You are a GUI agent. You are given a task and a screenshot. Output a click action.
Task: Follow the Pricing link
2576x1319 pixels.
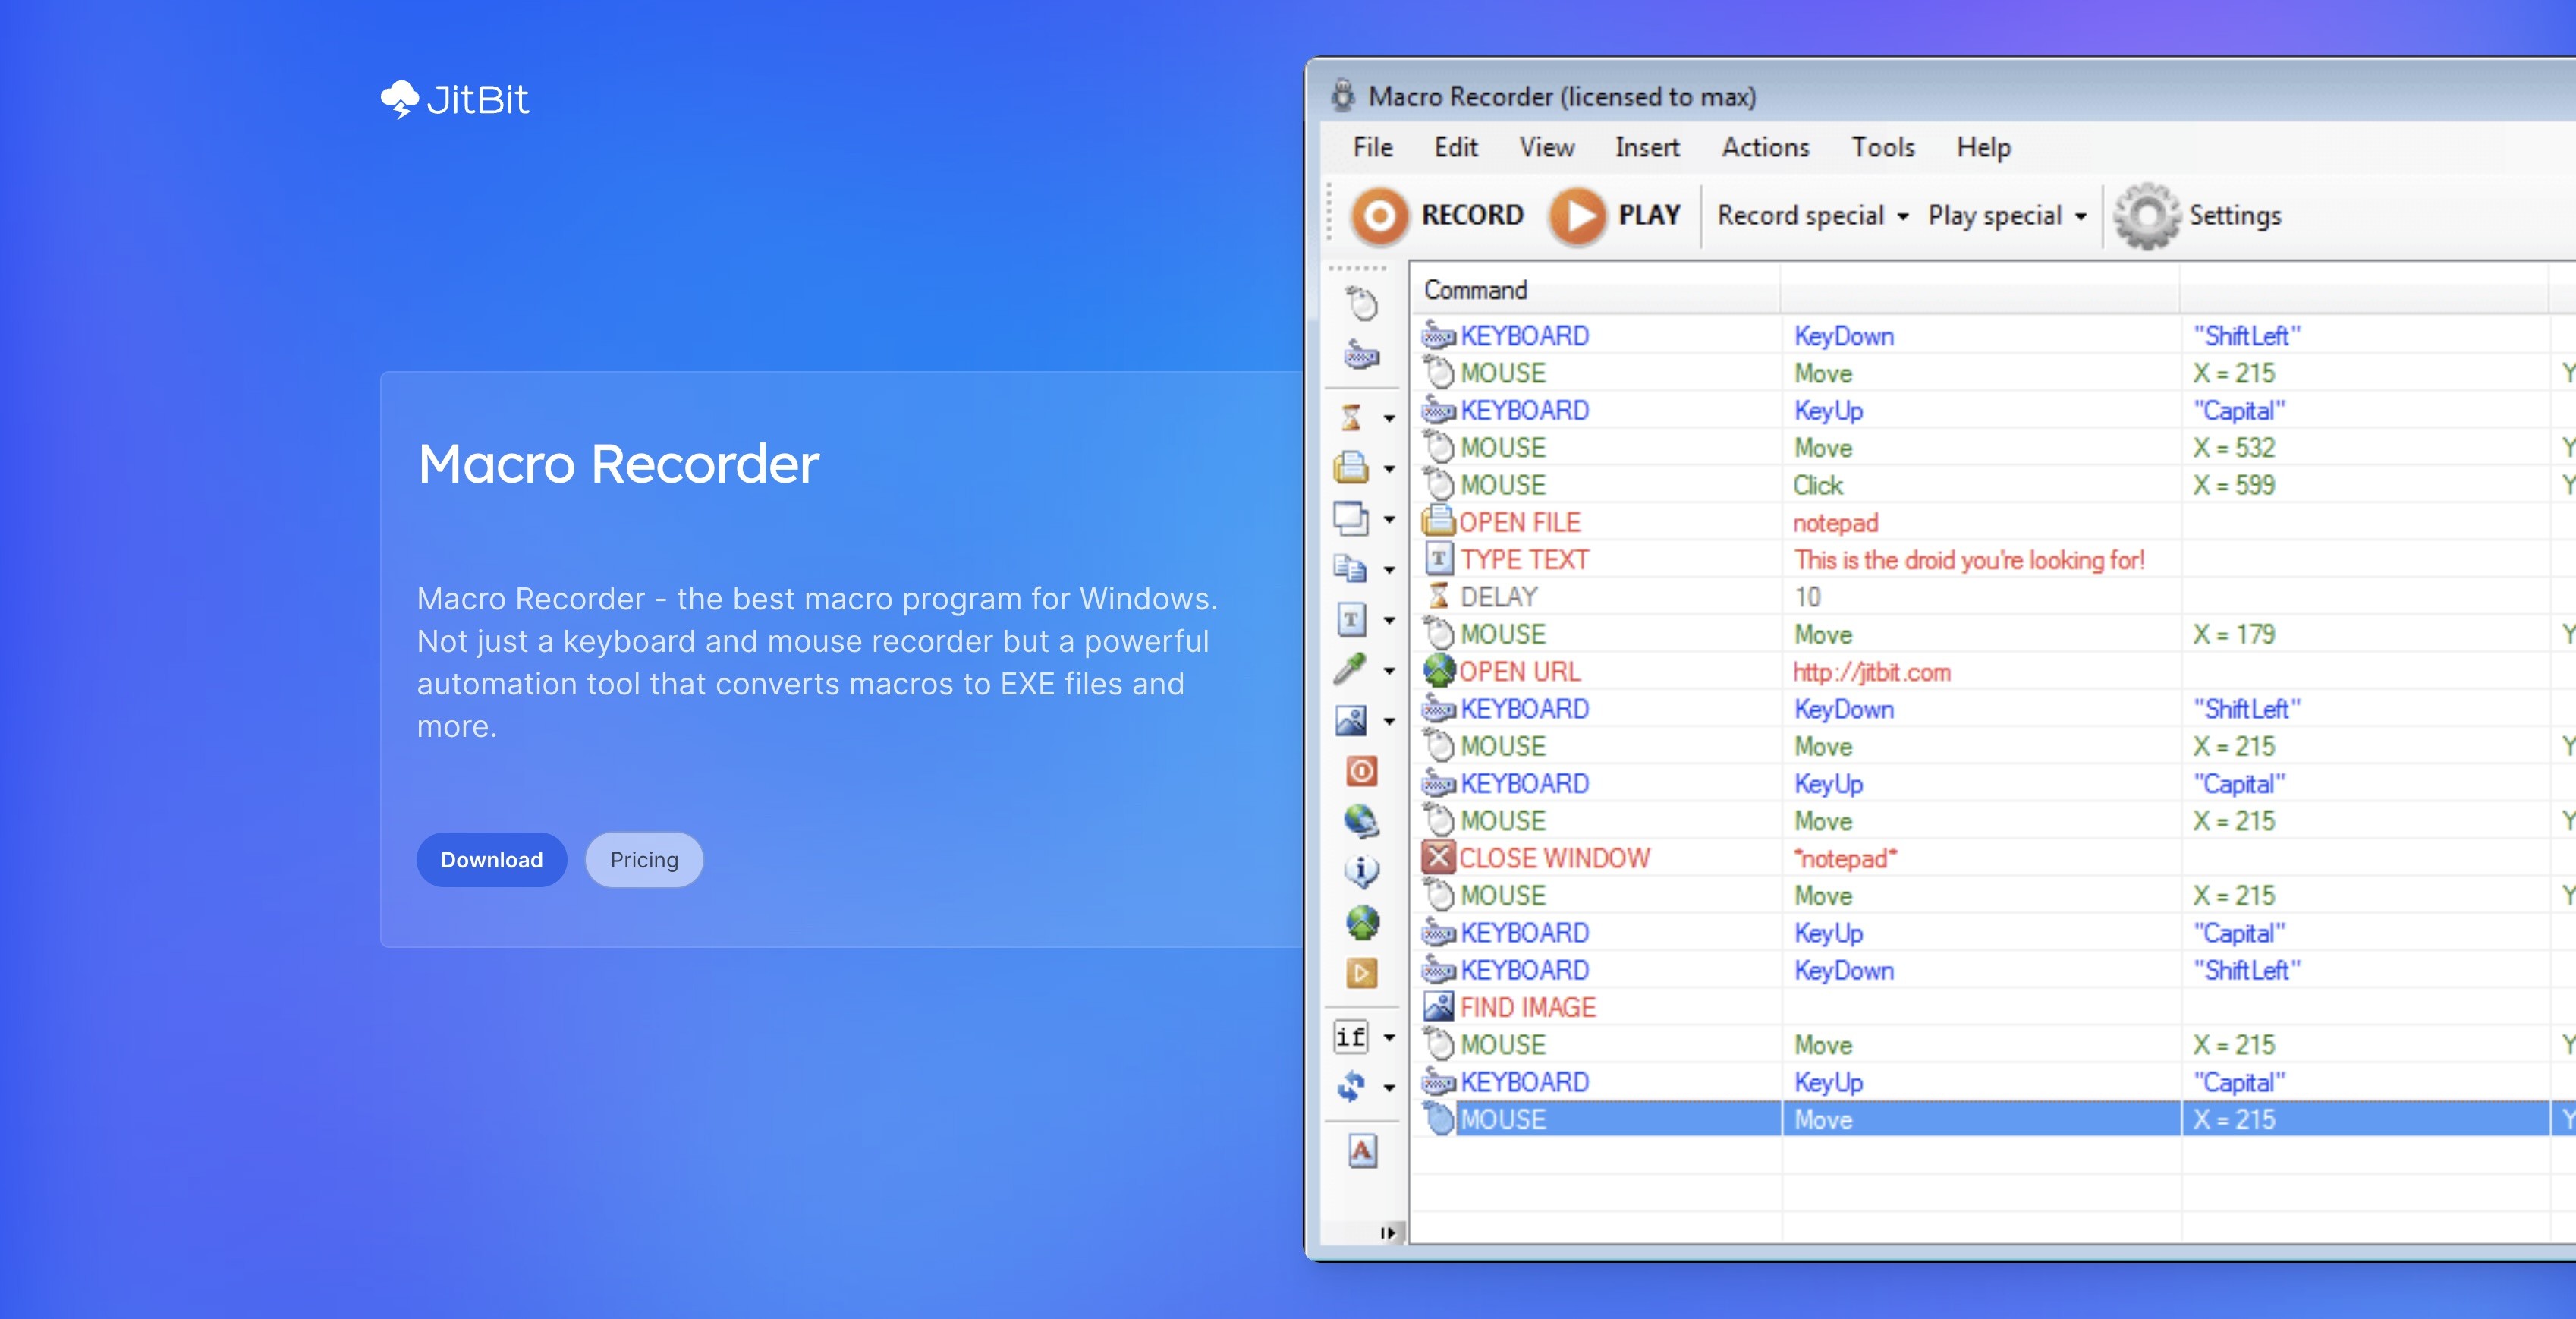[x=644, y=860]
